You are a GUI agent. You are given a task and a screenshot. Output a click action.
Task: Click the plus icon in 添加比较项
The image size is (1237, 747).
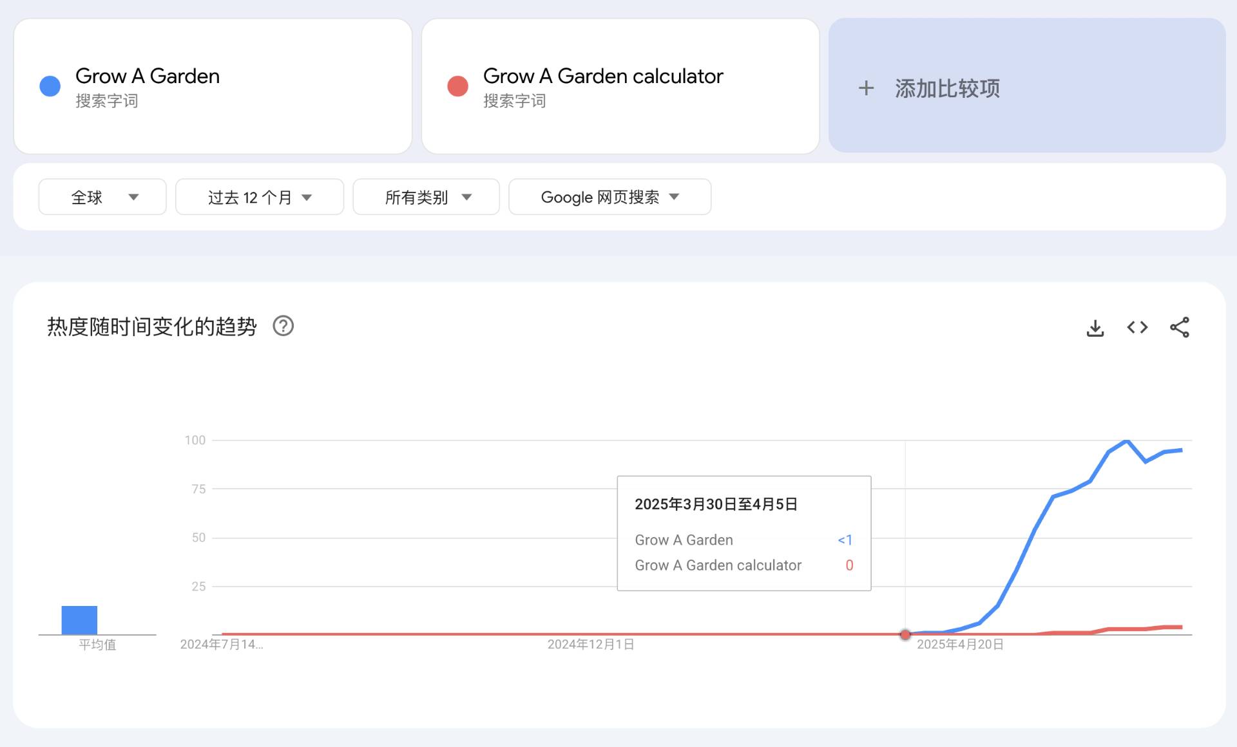point(866,88)
